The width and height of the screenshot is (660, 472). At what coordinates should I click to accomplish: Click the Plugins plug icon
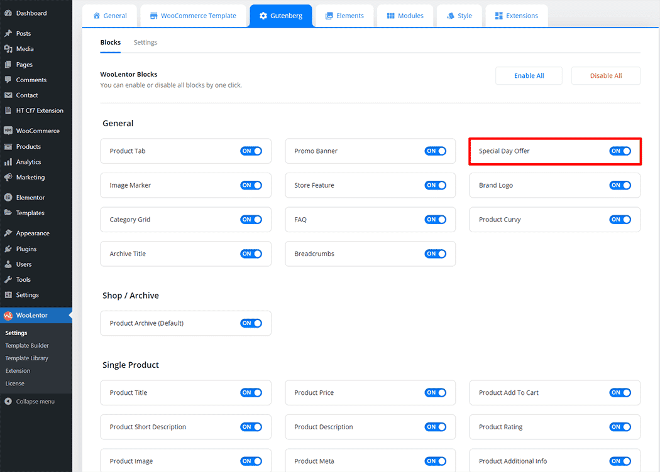[x=8, y=249]
